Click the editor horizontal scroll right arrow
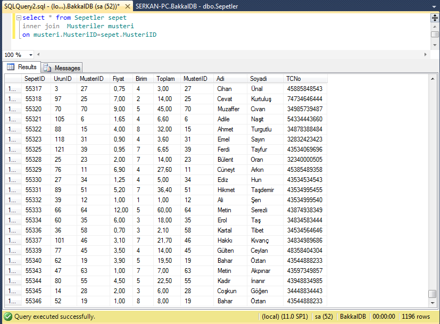440x324 pixels. pyautogui.click(x=426, y=54)
